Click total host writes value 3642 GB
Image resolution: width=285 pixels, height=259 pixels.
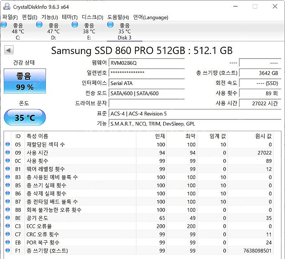(x=260, y=73)
